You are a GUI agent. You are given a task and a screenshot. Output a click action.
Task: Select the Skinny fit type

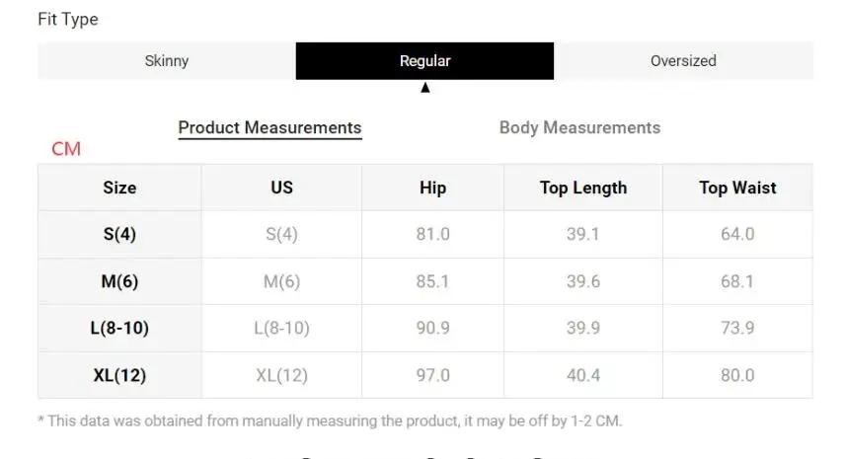tap(167, 61)
